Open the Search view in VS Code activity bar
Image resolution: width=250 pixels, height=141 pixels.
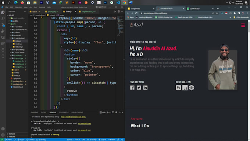pos(3,18)
